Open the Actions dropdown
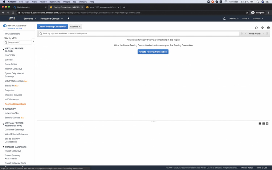 coord(75,27)
